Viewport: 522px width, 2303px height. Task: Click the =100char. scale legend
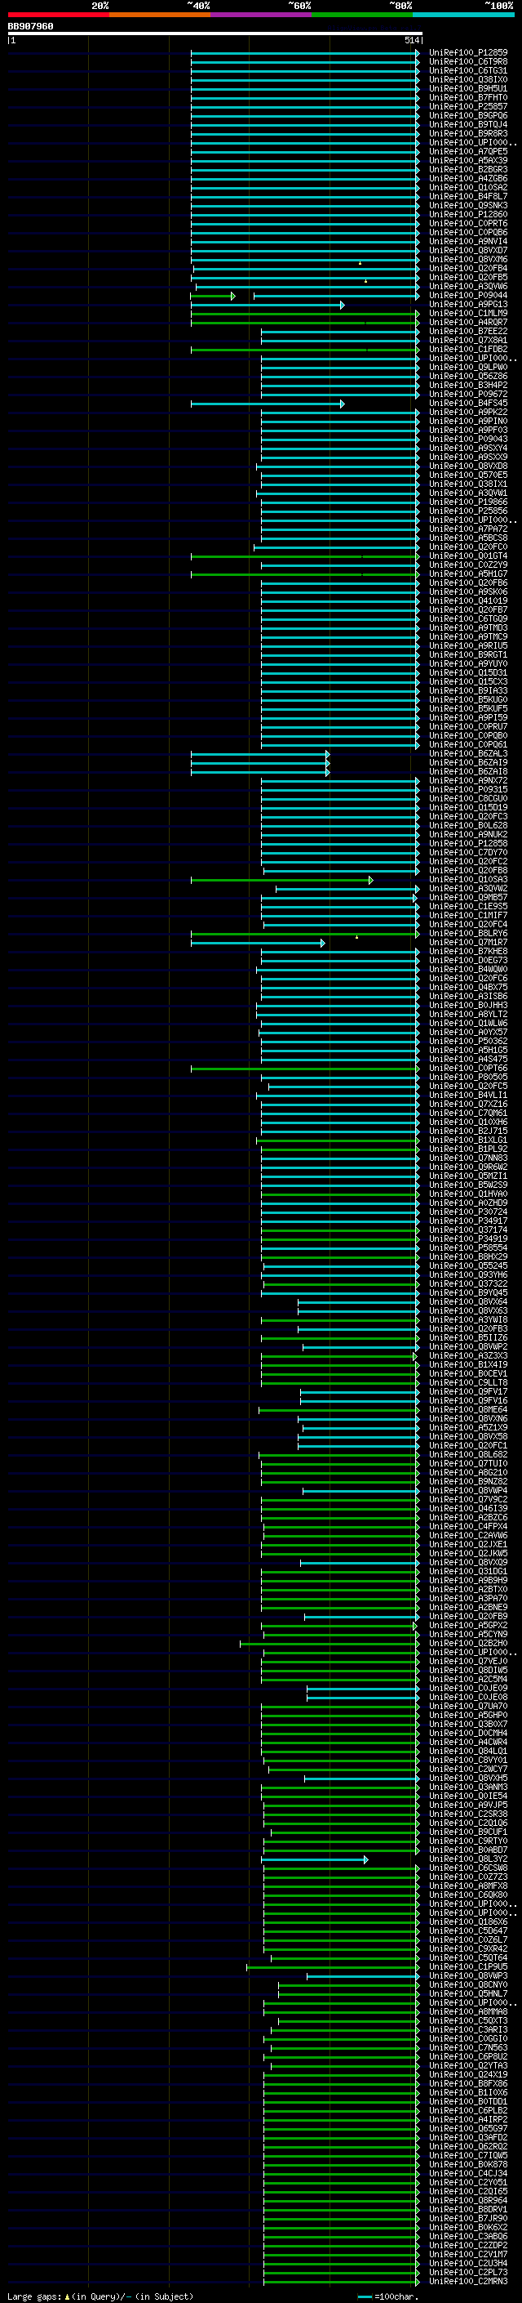pos(387,2296)
